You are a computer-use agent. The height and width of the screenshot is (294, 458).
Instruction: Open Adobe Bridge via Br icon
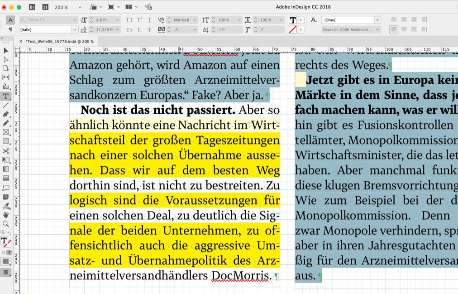[x=32, y=7]
